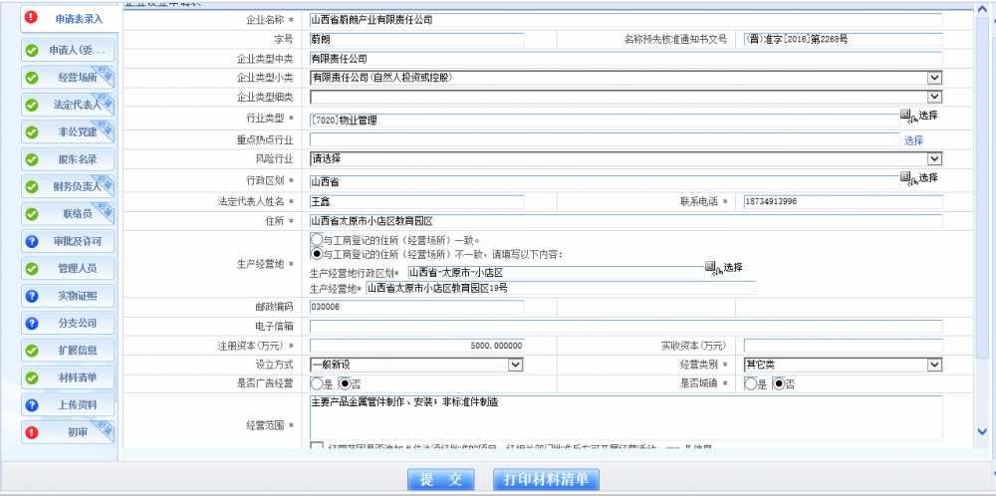Select radio 与工商登记的住所一致
Screen dimensions: 996x496
[317, 240]
